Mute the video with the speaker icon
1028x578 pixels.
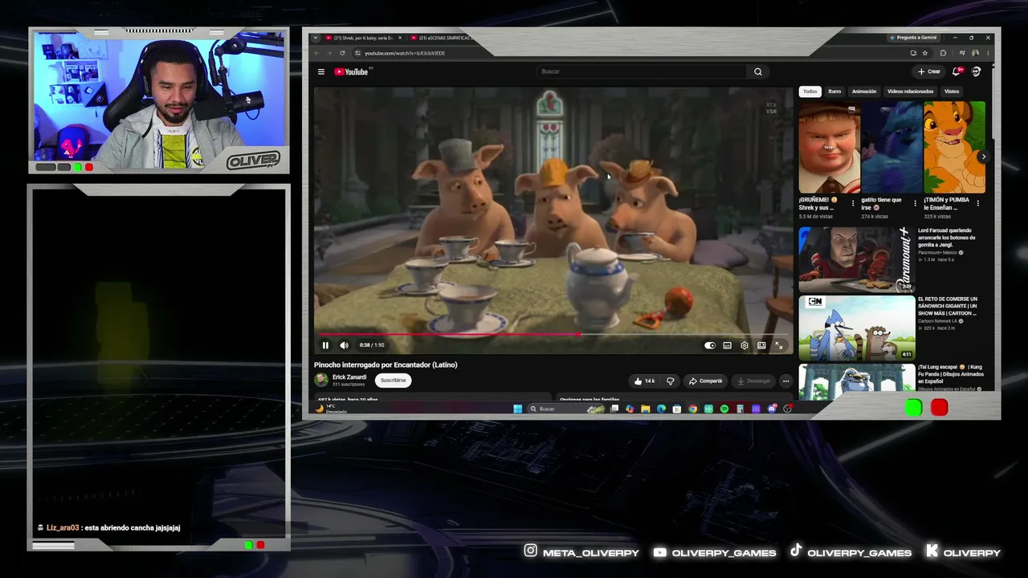(x=344, y=345)
